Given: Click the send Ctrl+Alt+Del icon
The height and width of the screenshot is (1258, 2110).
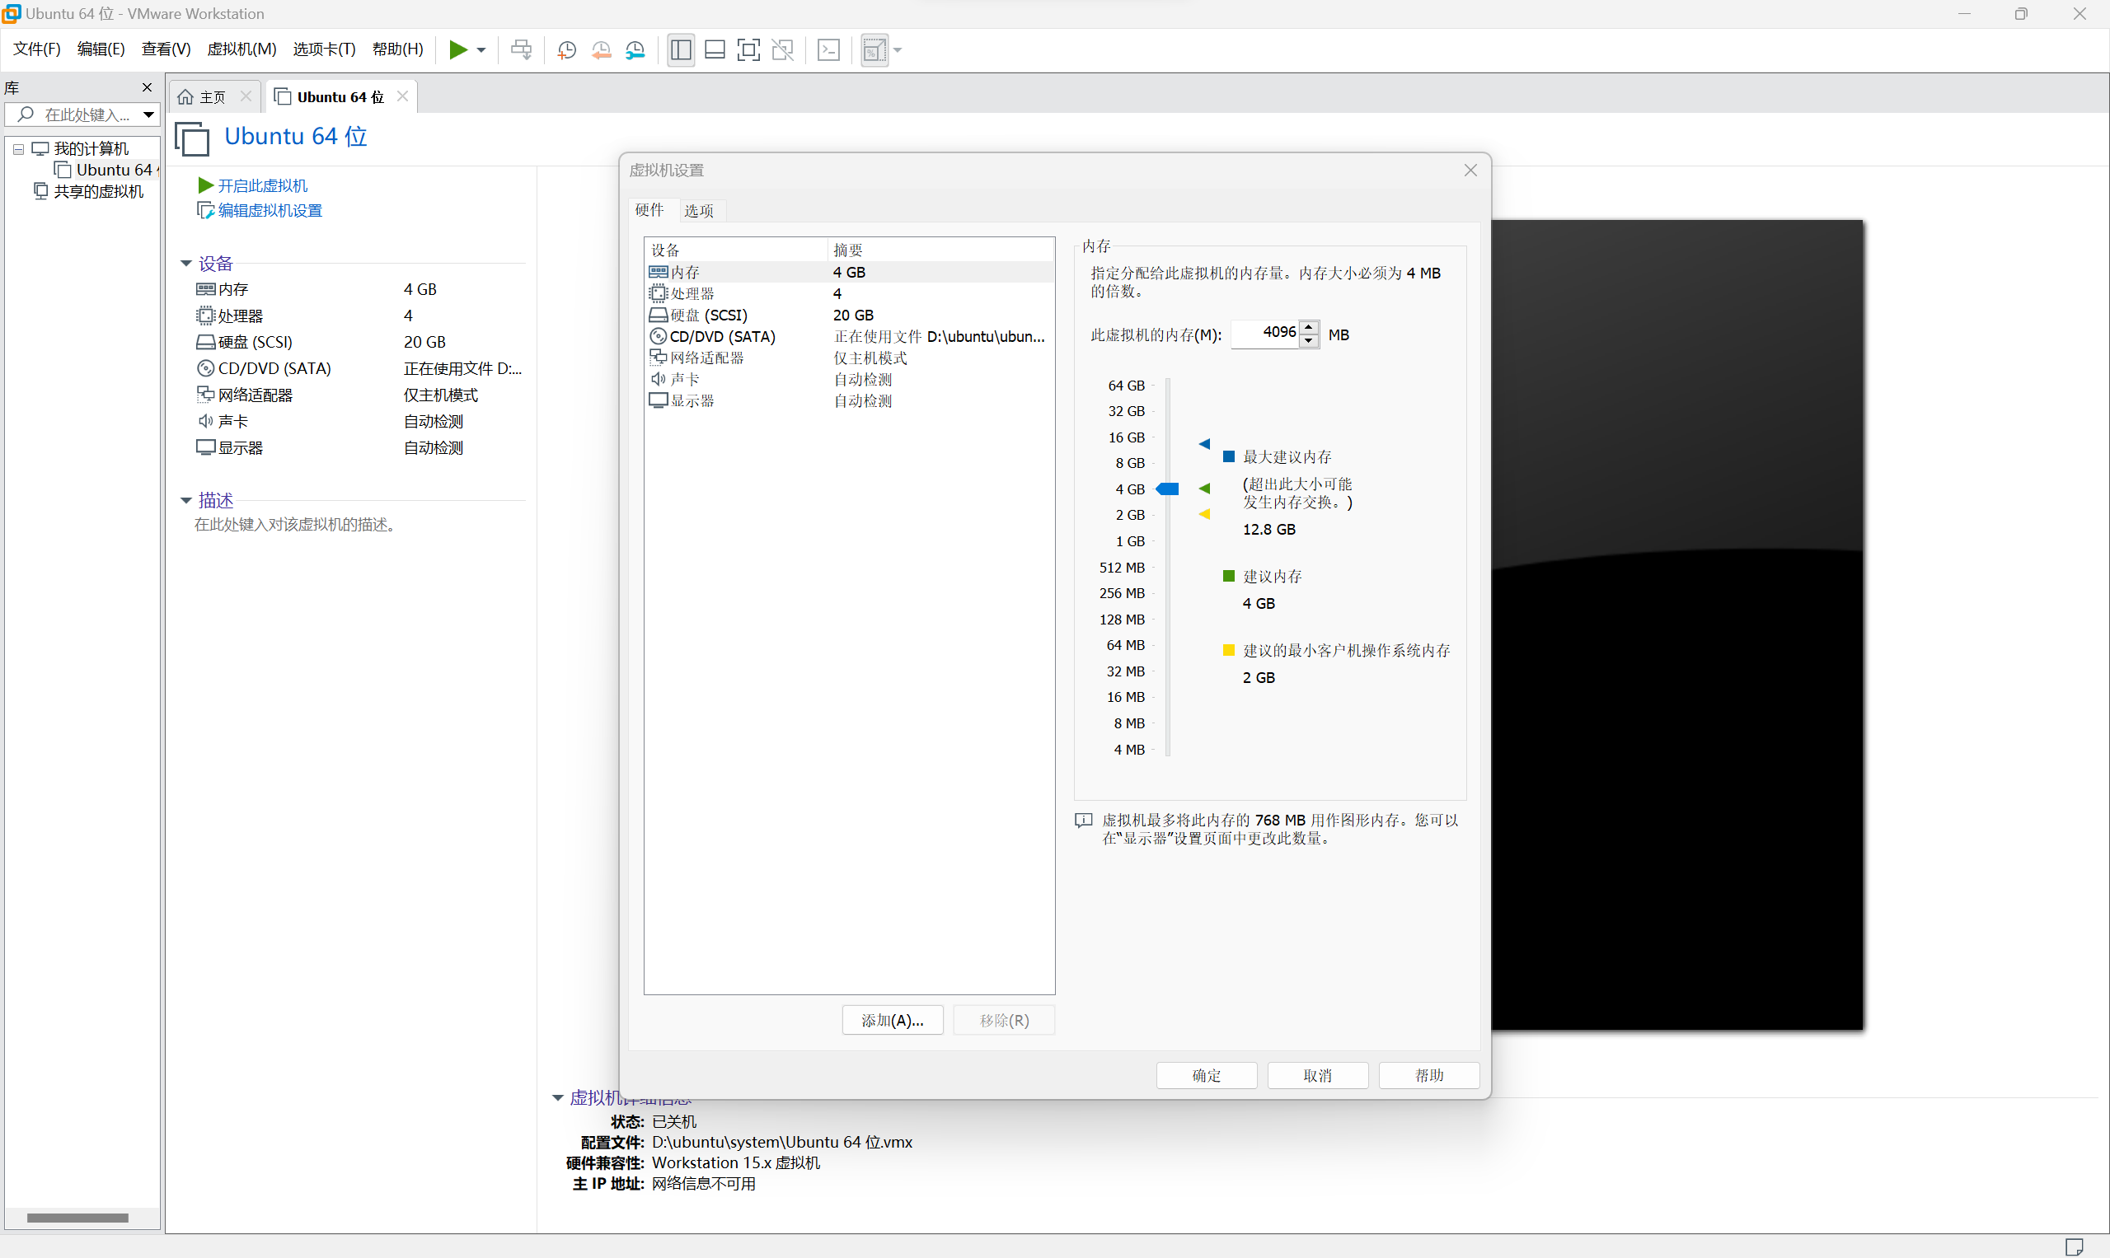Looking at the screenshot, I should click(x=521, y=50).
